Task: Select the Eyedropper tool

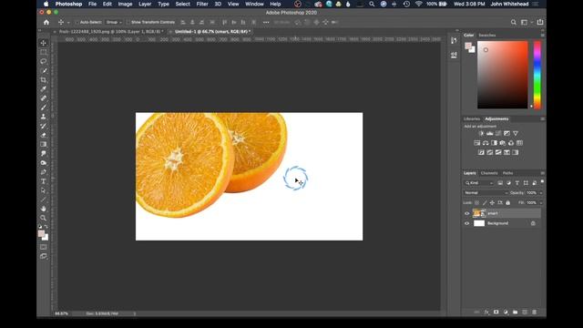Action: (44, 89)
